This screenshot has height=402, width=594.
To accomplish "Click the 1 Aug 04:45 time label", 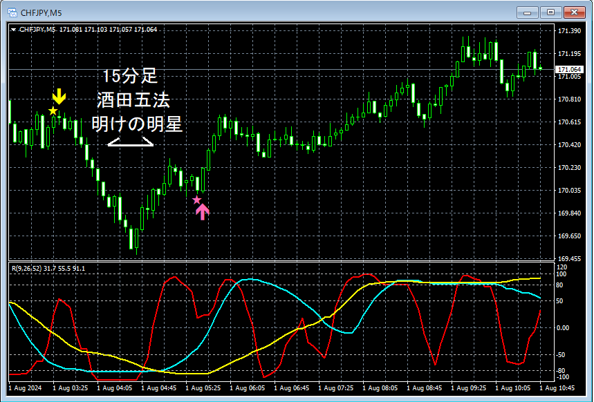I will (x=159, y=388).
